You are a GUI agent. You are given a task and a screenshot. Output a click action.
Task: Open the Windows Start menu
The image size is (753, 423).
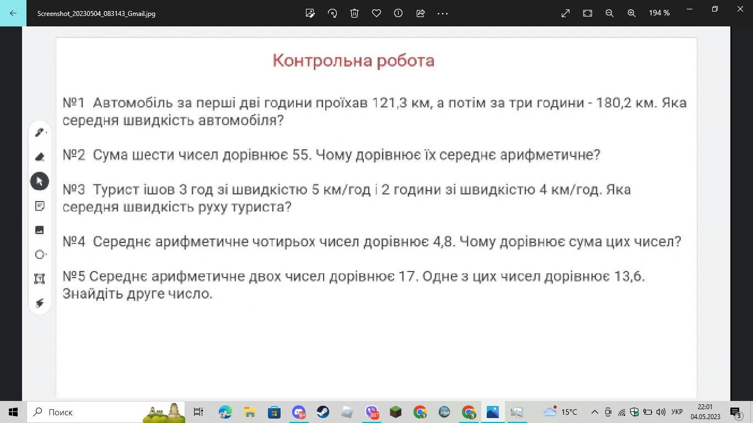[x=13, y=412]
